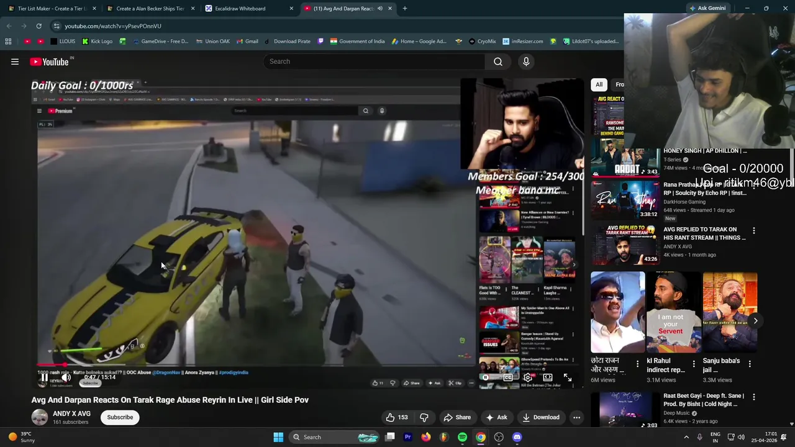Open the CryoMix bookmark
795x447 pixels.
(481, 42)
